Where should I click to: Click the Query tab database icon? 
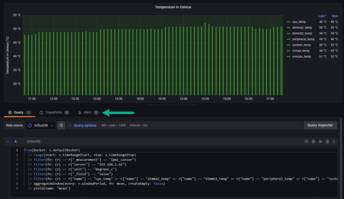(10, 112)
